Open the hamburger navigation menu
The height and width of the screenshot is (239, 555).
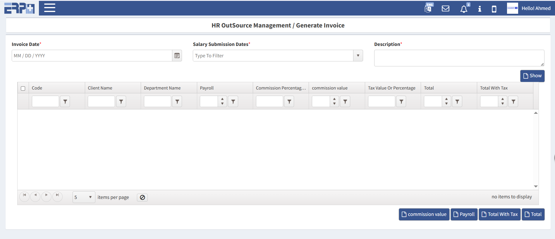49,8
